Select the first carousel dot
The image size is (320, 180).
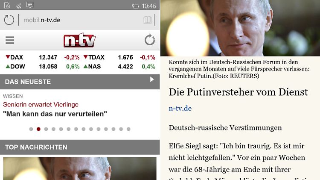click(x=31, y=129)
